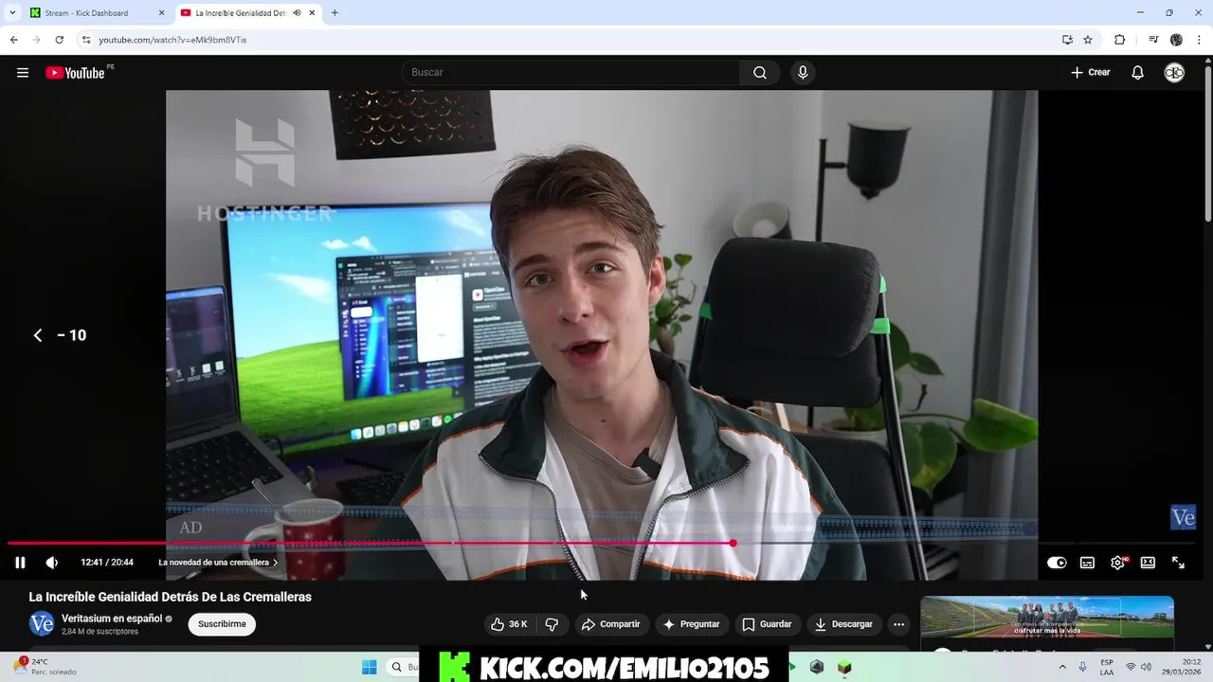
Task: Open Chrome three-dot menu
Action: click(x=1199, y=40)
